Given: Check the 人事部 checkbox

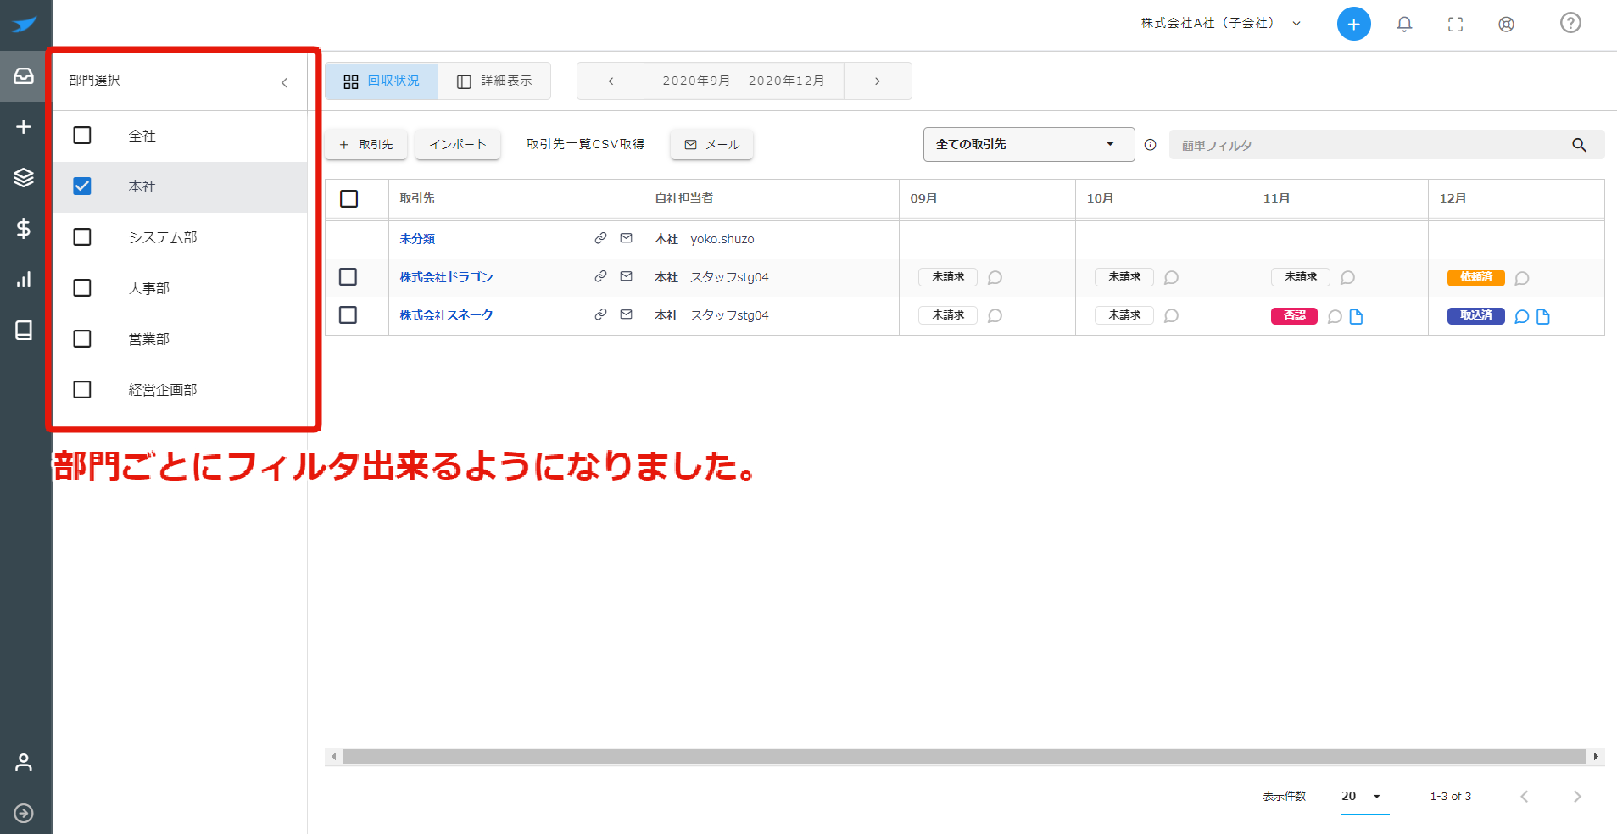Looking at the screenshot, I should tap(82, 288).
